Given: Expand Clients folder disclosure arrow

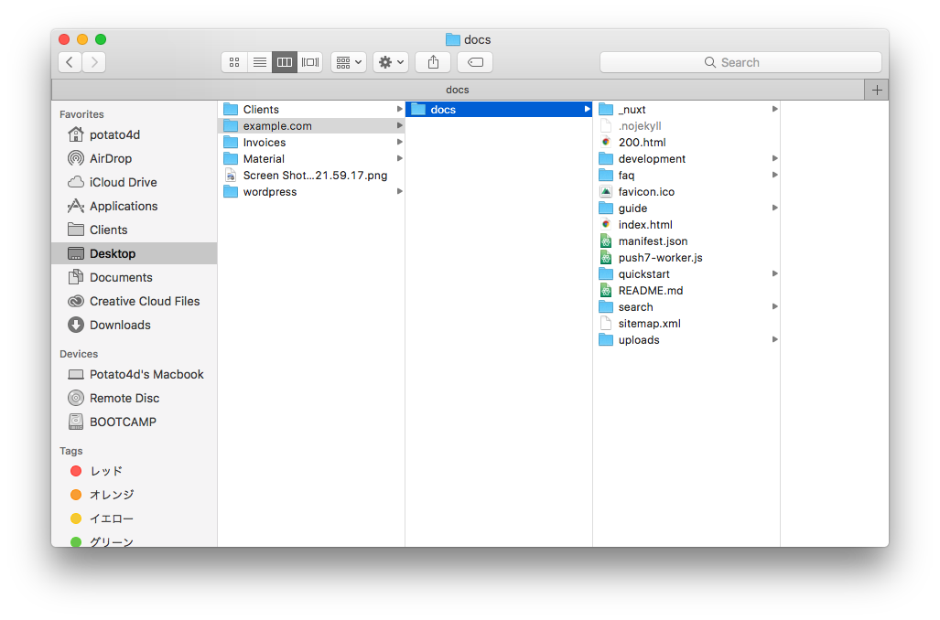Looking at the screenshot, I should (399, 109).
